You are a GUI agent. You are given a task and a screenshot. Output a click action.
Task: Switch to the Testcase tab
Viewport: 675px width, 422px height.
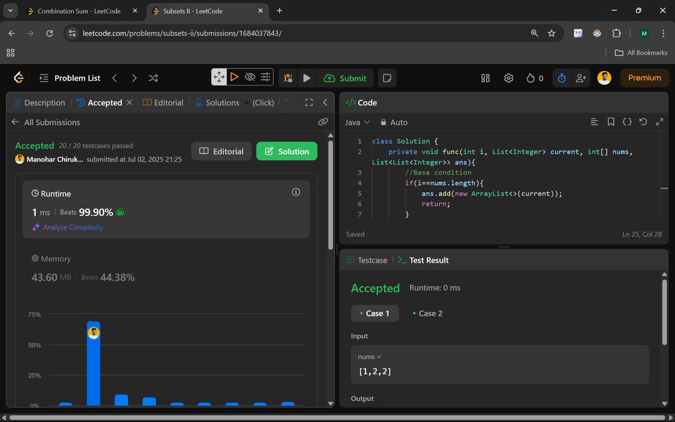367,260
